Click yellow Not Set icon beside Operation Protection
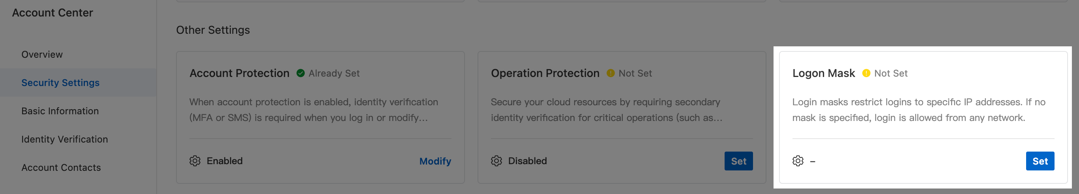Screen dimensions: 1079x194 (x=611, y=73)
